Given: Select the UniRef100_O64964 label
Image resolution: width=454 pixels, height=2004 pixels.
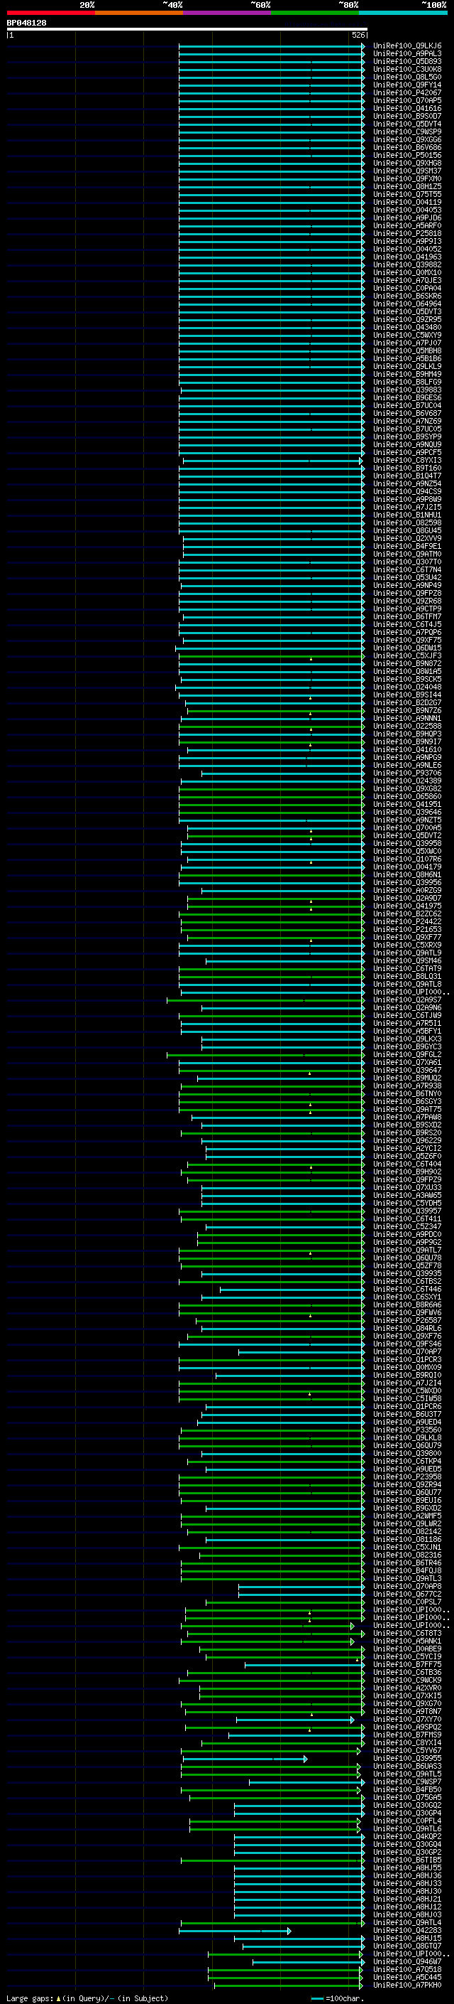Looking at the screenshot, I should (407, 304).
